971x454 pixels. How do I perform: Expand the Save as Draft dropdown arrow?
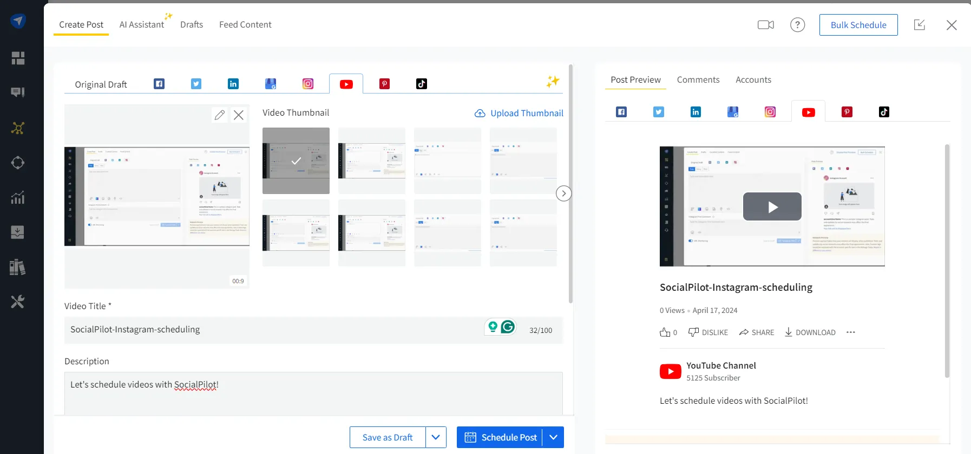[436, 437]
